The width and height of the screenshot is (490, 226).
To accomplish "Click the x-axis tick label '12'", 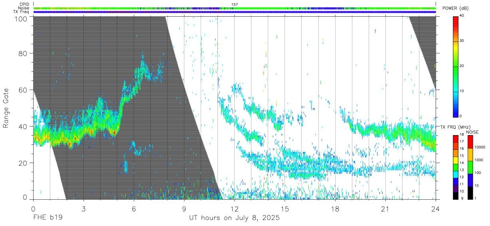I will click(235, 209).
